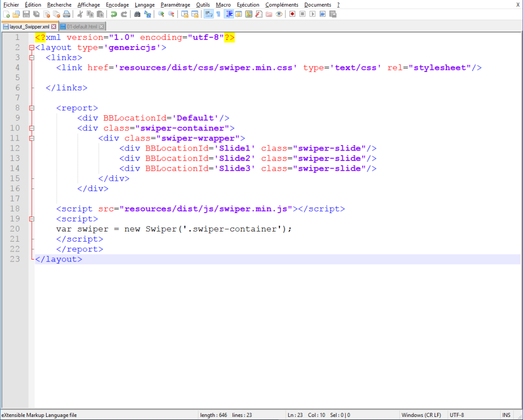Viewport: 523px width, 420px height.
Task: Collapse the script block at line 19
Action: [32, 219]
